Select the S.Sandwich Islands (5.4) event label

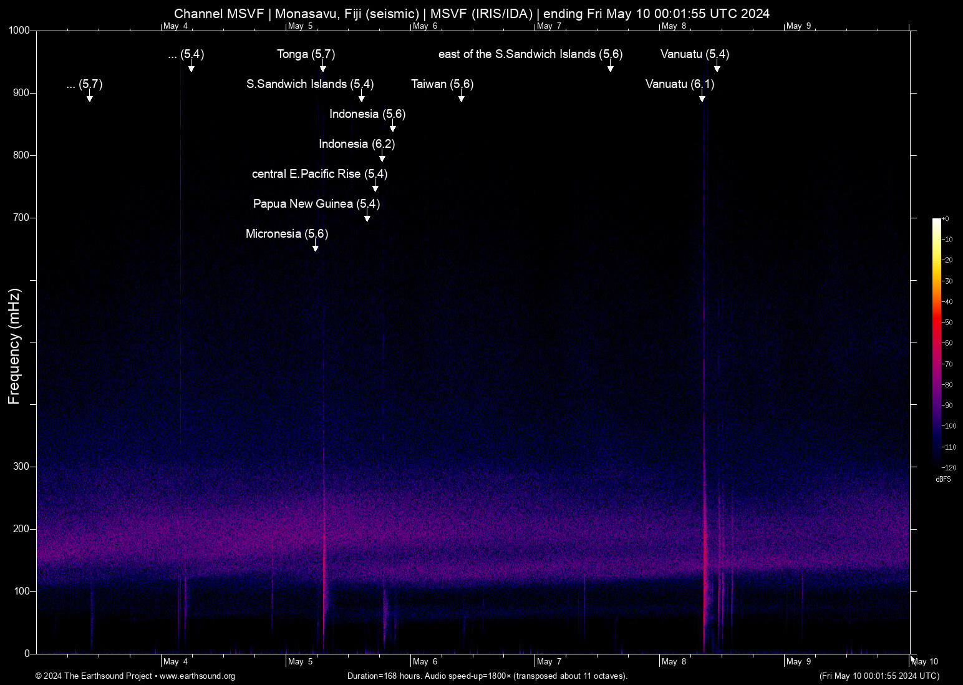[x=310, y=84]
